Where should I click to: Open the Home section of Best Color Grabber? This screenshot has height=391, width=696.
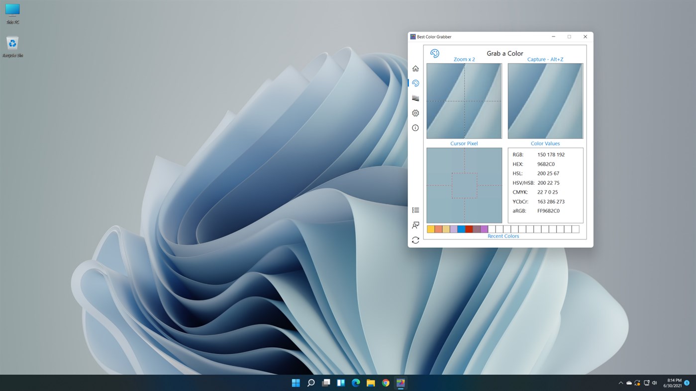pos(415,68)
